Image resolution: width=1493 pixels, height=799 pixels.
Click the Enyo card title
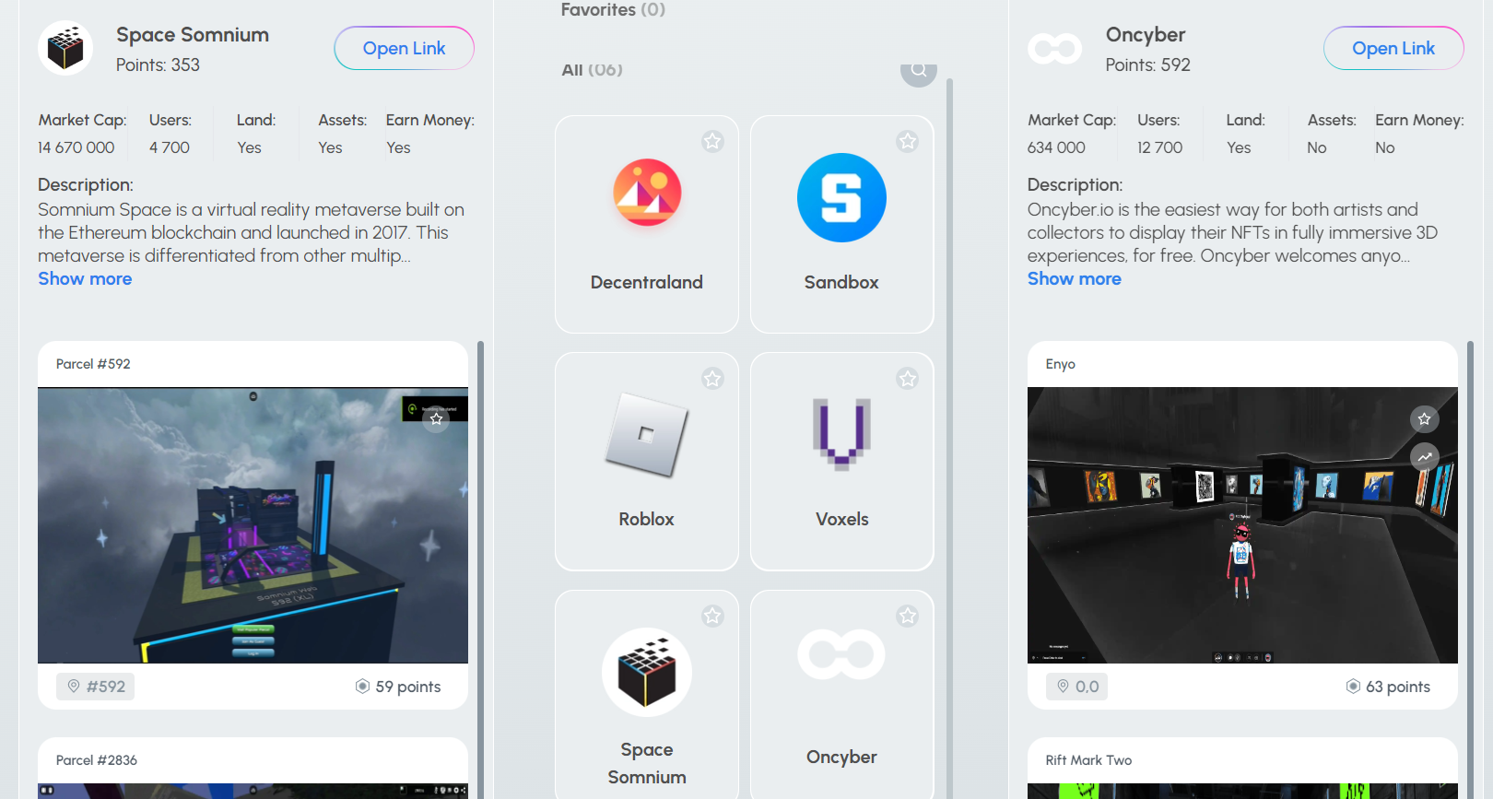point(1061,364)
